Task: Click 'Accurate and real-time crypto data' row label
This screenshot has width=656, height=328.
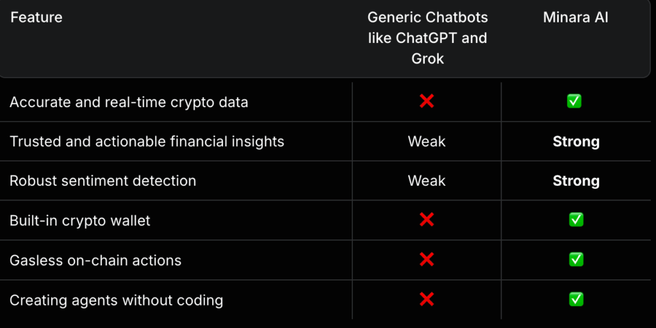Action: [x=129, y=102]
